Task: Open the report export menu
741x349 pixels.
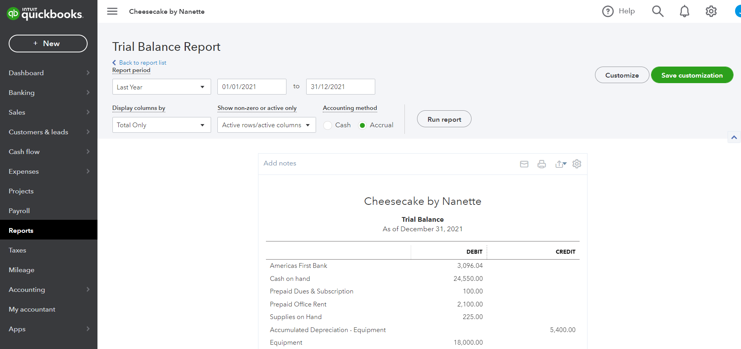Action: [x=561, y=164]
